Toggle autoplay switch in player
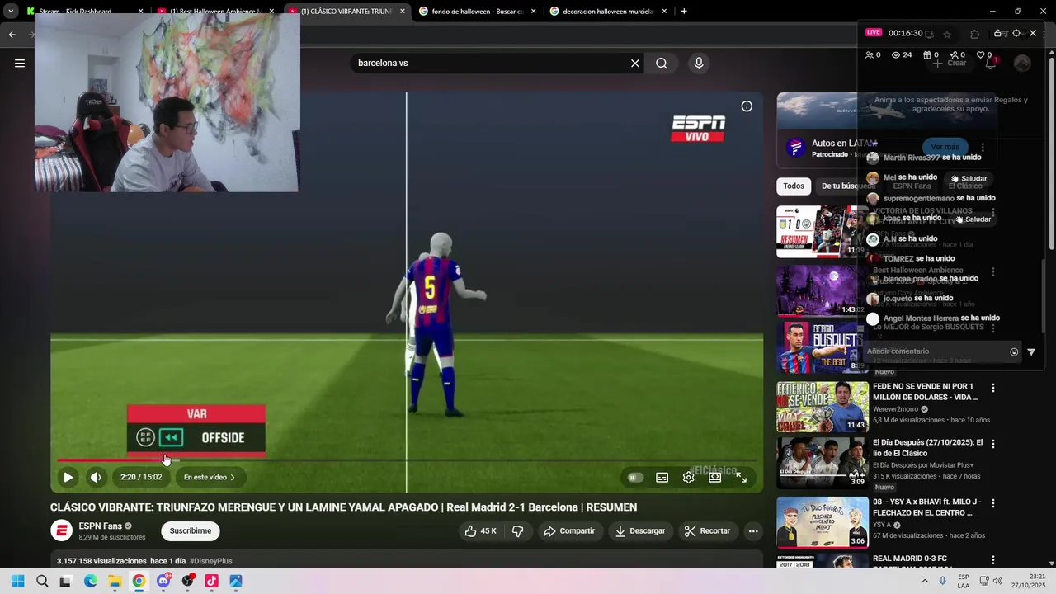This screenshot has height=594, width=1056. [x=635, y=477]
